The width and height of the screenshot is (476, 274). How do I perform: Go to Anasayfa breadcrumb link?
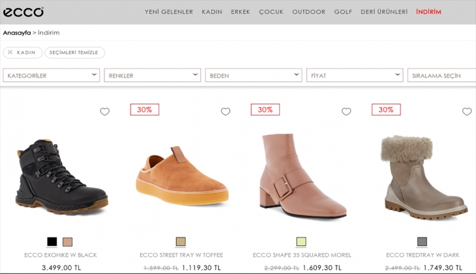tap(17, 32)
